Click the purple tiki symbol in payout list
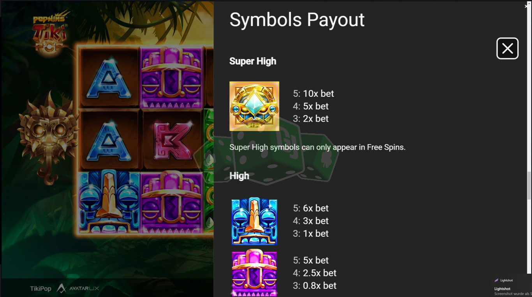The width and height of the screenshot is (532, 297). click(x=254, y=273)
